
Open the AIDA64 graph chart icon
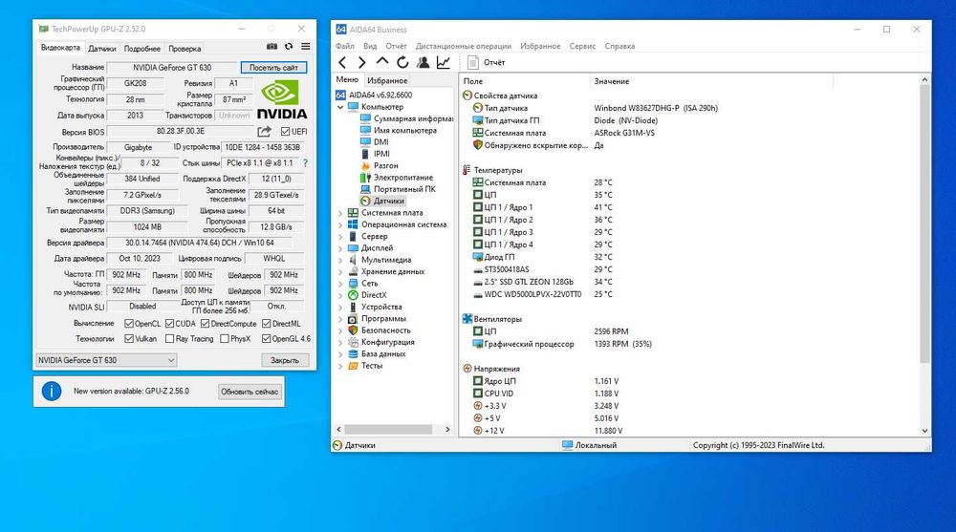pyautogui.click(x=444, y=62)
